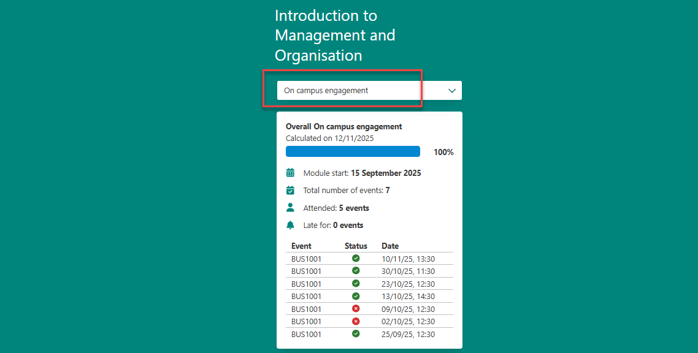Image resolution: width=698 pixels, height=353 pixels.
Task: Click the Overall On campus engagement heading
Action: 343,126
